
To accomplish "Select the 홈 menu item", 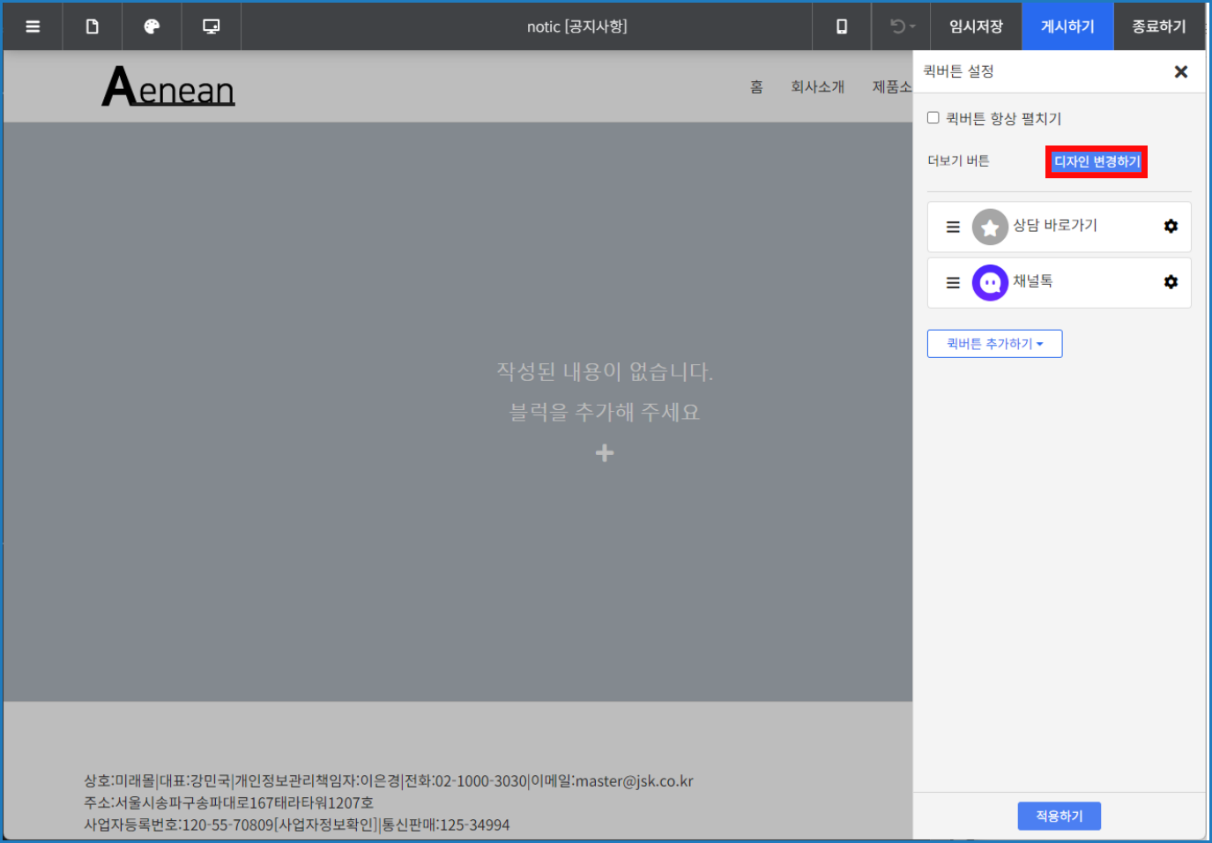I will pos(755,86).
